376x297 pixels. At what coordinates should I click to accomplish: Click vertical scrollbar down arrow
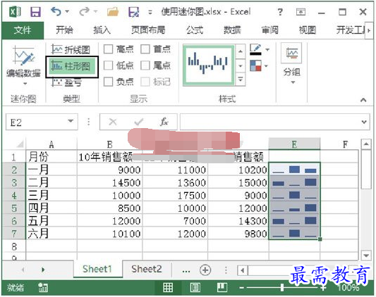pos(366,255)
